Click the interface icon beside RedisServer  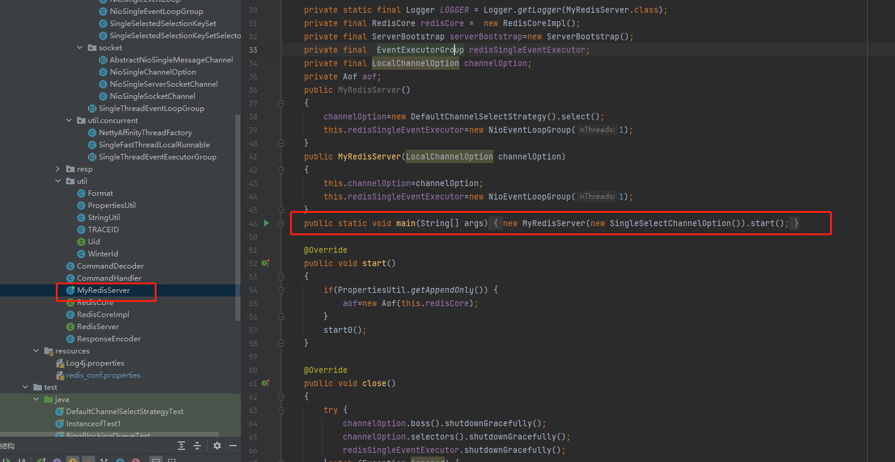tap(71, 327)
